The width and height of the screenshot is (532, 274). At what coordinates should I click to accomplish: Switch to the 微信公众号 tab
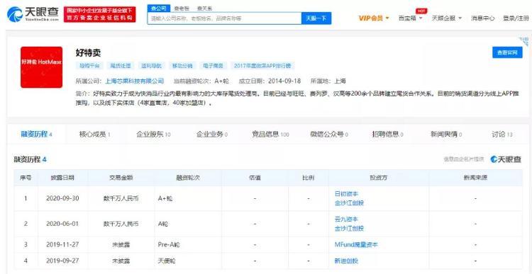[329, 134]
